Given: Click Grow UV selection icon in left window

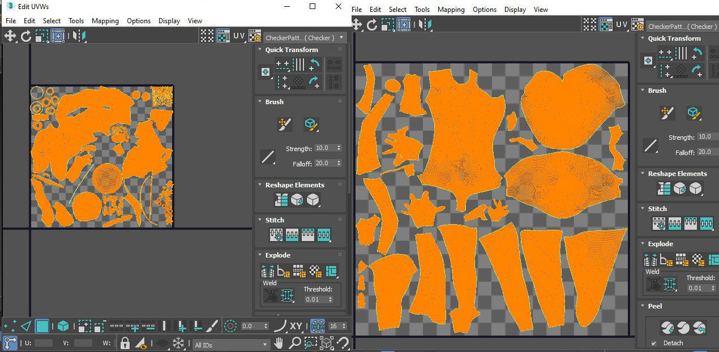Looking at the screenshot, I should tap(84, 326).
